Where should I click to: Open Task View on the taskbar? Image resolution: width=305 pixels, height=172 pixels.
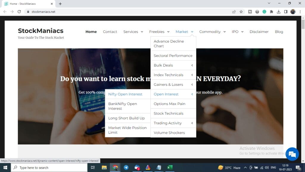(93, 168)
